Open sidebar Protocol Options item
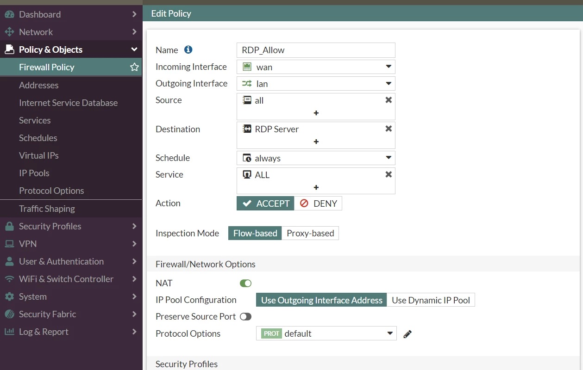This screenshot has width=583, height=370. click(x=71, y=191)
